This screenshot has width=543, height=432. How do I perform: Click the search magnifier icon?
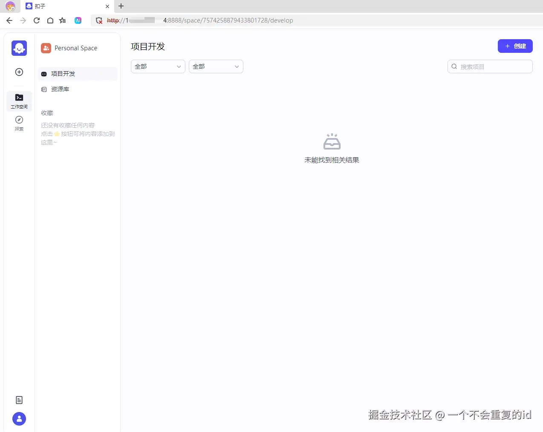point(454,66)
